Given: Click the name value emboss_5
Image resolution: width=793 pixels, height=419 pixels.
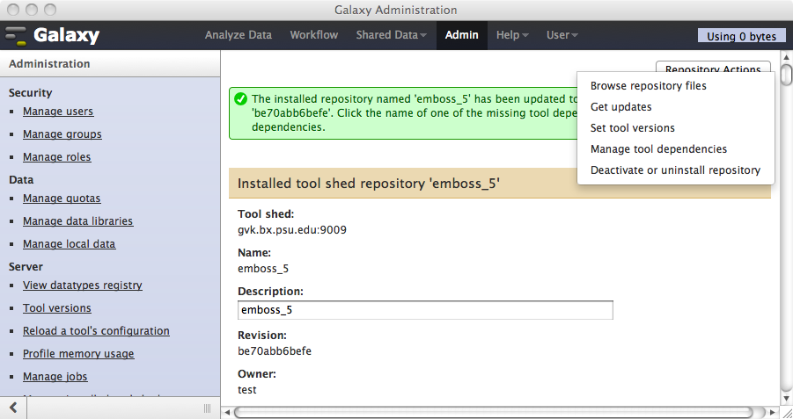Looking at the screenshot, I should click(263, 269).
